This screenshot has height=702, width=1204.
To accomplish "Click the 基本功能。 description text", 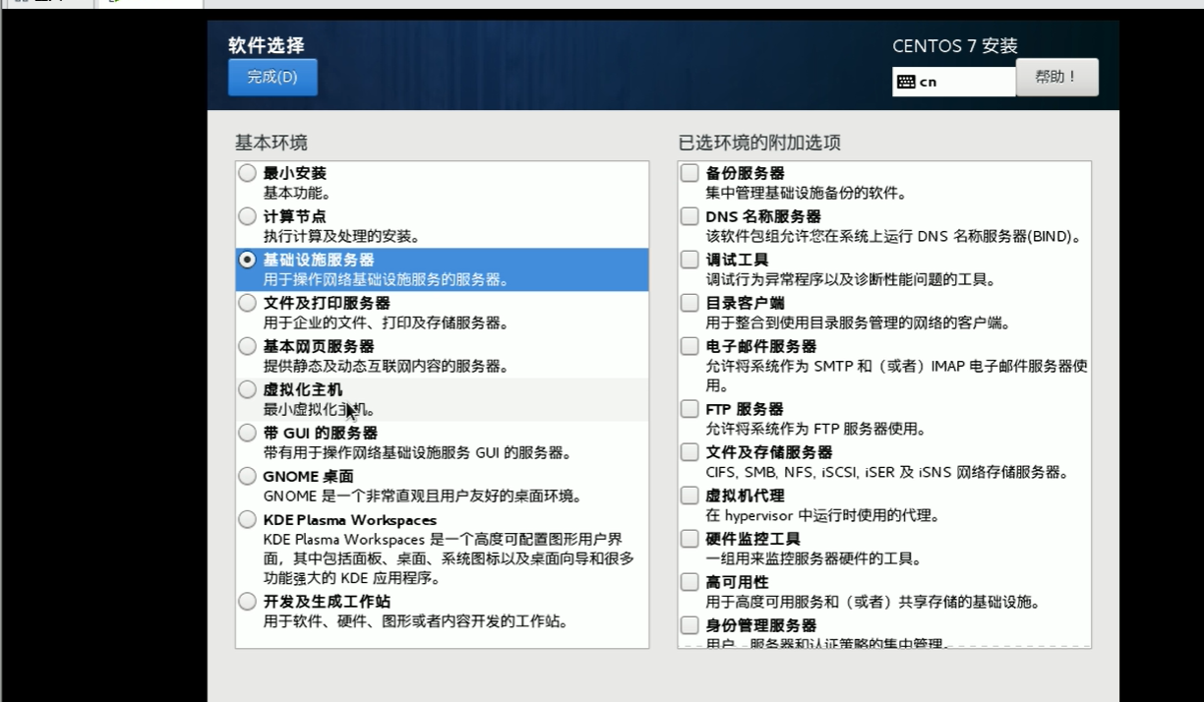I will [297, 194].
